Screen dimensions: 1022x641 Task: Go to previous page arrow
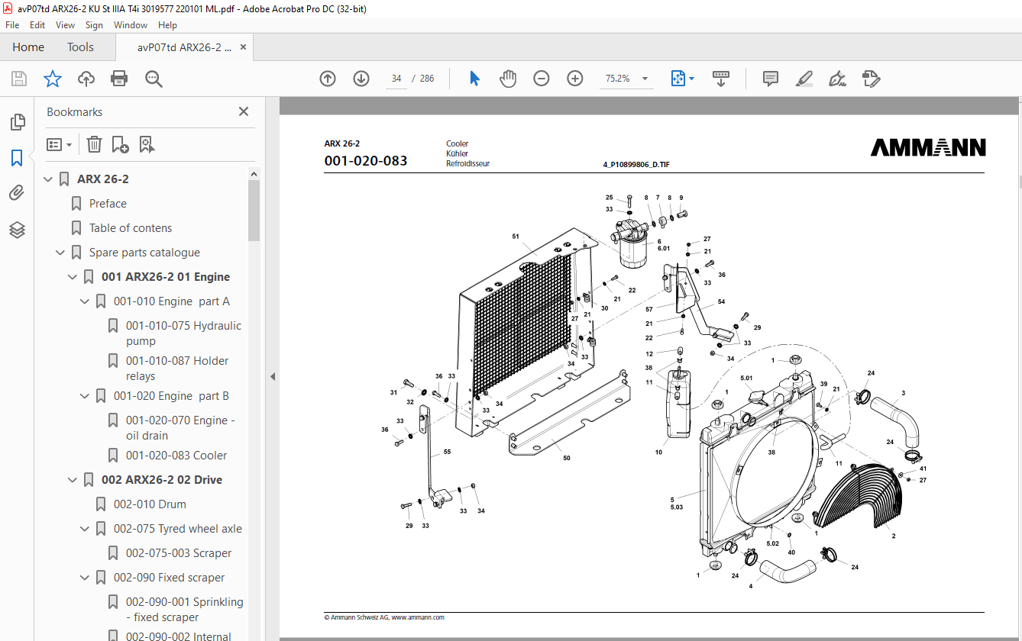(x=328, y=79)
